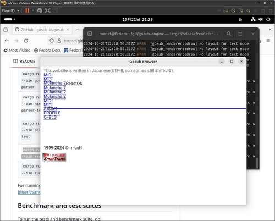Click the ReactOS text in Gosub Browser
275x221 pixels.
[74, 84]
